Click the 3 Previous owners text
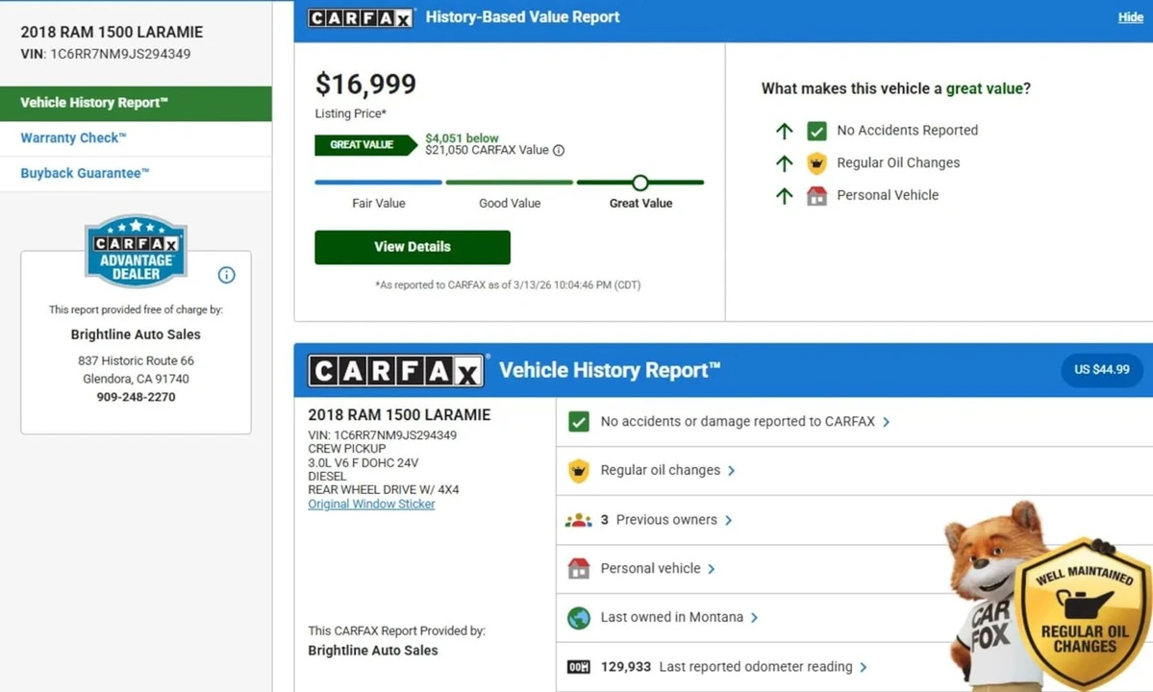 point(659,519)
